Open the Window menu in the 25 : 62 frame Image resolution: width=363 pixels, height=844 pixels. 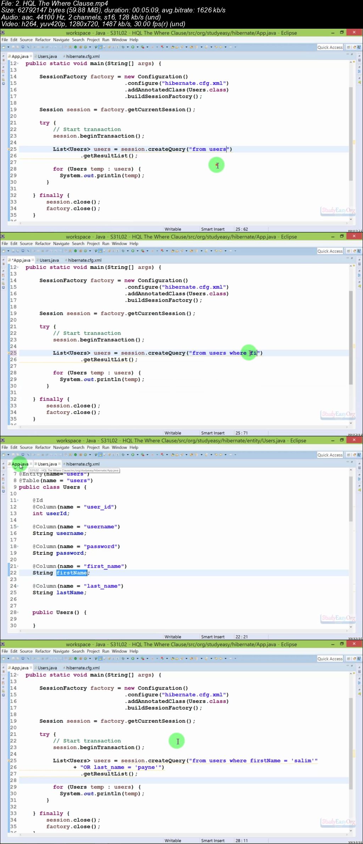pos(119,40)
